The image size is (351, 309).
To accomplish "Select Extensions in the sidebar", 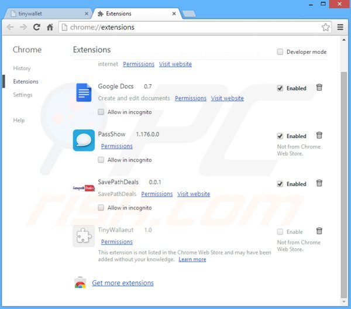I will click(x=26, y=81).
